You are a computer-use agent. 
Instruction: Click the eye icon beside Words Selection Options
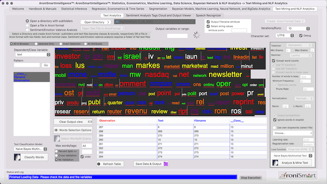[x=56, y=130]
